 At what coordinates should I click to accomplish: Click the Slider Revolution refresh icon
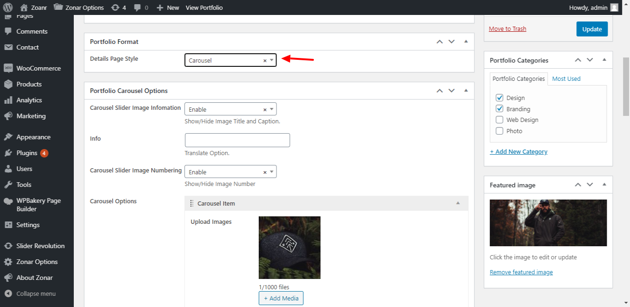[8, 246]
